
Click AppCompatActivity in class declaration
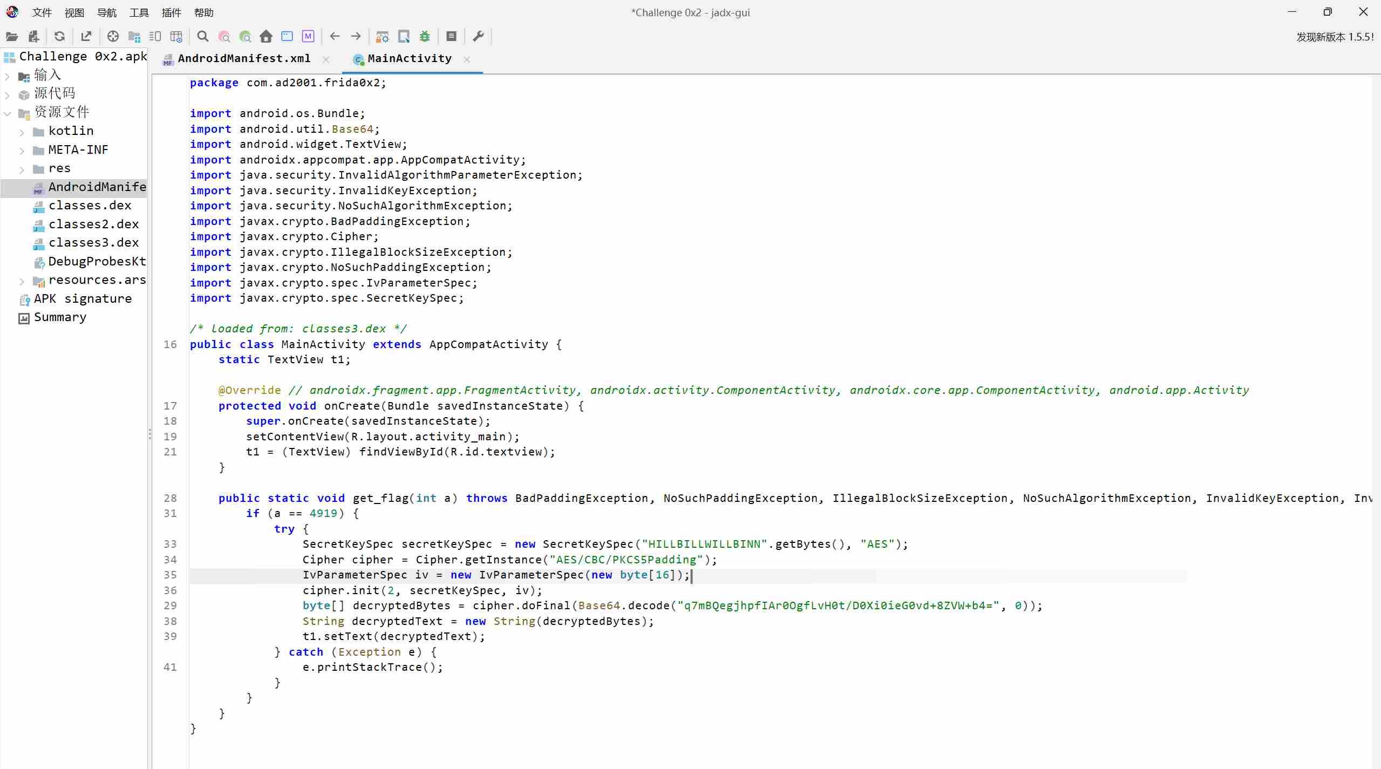(488, 344)
